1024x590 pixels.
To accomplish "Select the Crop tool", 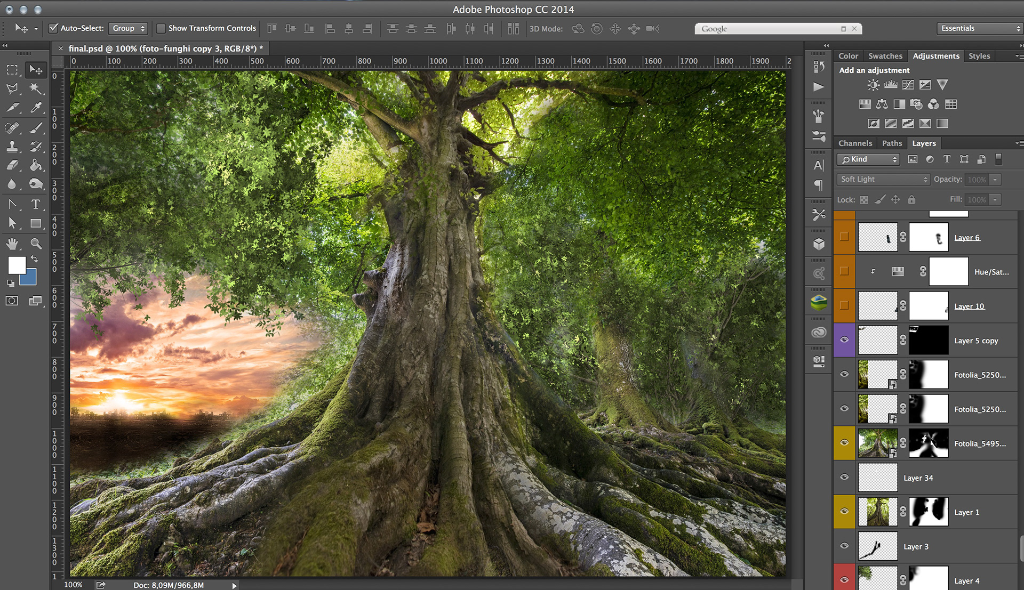I will click(x=12, y=108).
